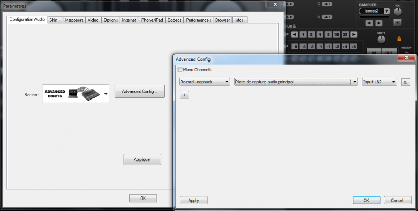
Task: Open the Sorties Advanced Config dropdown
Action: point(76,94)
